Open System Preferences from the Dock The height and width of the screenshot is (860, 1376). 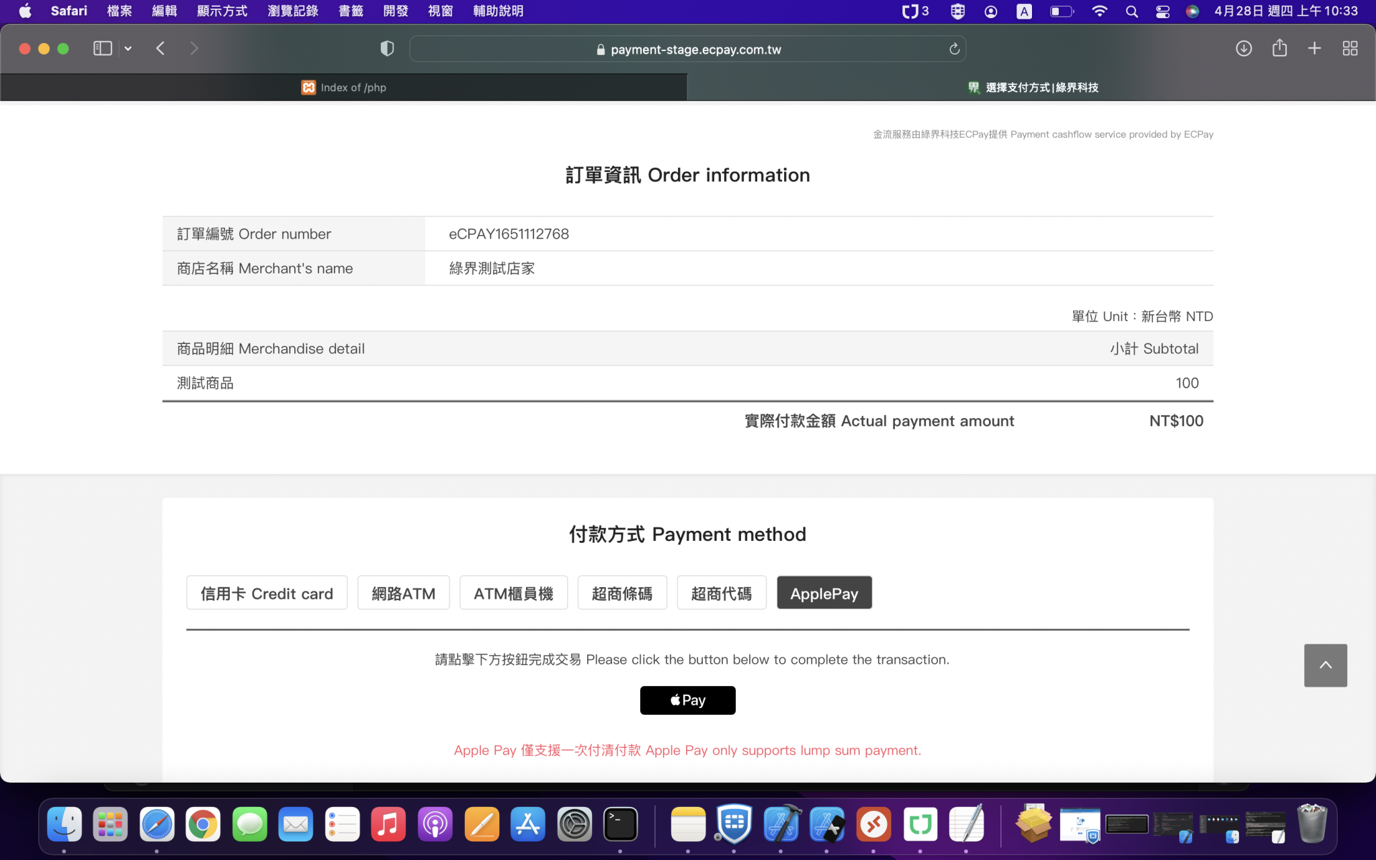pos(574,824)
